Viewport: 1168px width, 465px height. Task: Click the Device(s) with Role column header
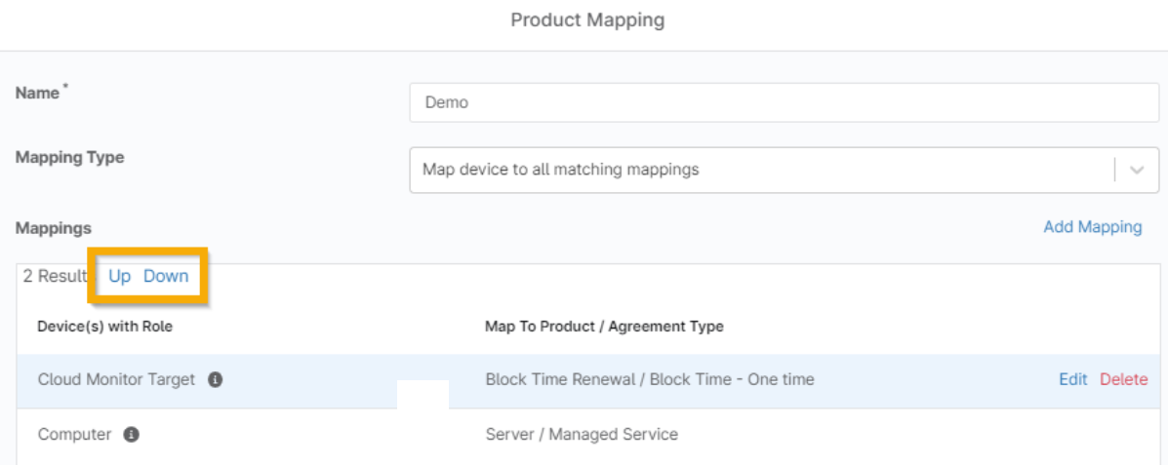pyautogui.click(x=104, y=327)
